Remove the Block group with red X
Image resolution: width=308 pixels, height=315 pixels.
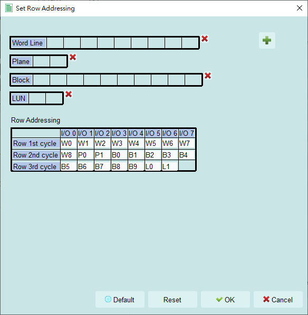(x=208, y=76)
